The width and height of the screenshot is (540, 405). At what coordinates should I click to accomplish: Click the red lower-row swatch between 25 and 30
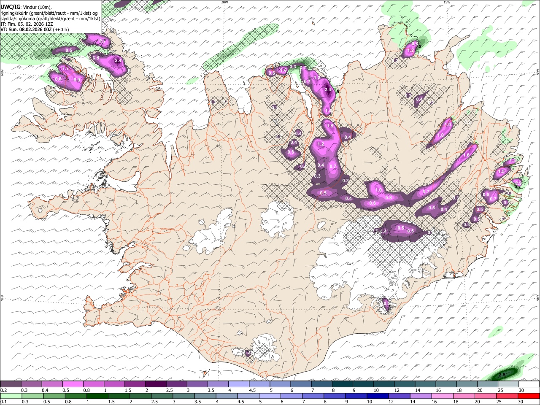pyautogui.click(x=508, y=396)
